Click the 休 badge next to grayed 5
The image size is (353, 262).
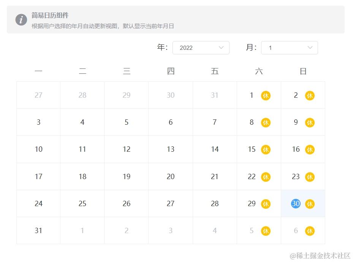click(266, 231)
